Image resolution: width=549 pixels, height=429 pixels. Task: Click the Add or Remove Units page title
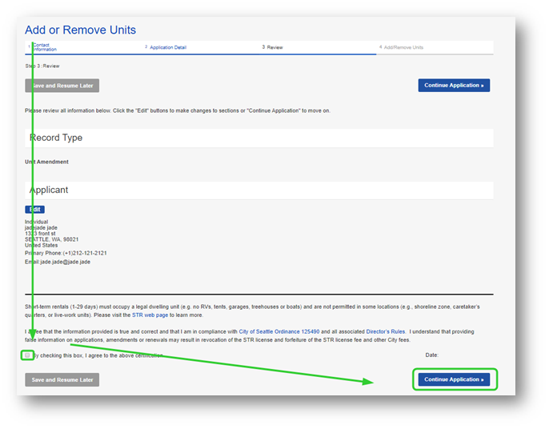point(80,30)
